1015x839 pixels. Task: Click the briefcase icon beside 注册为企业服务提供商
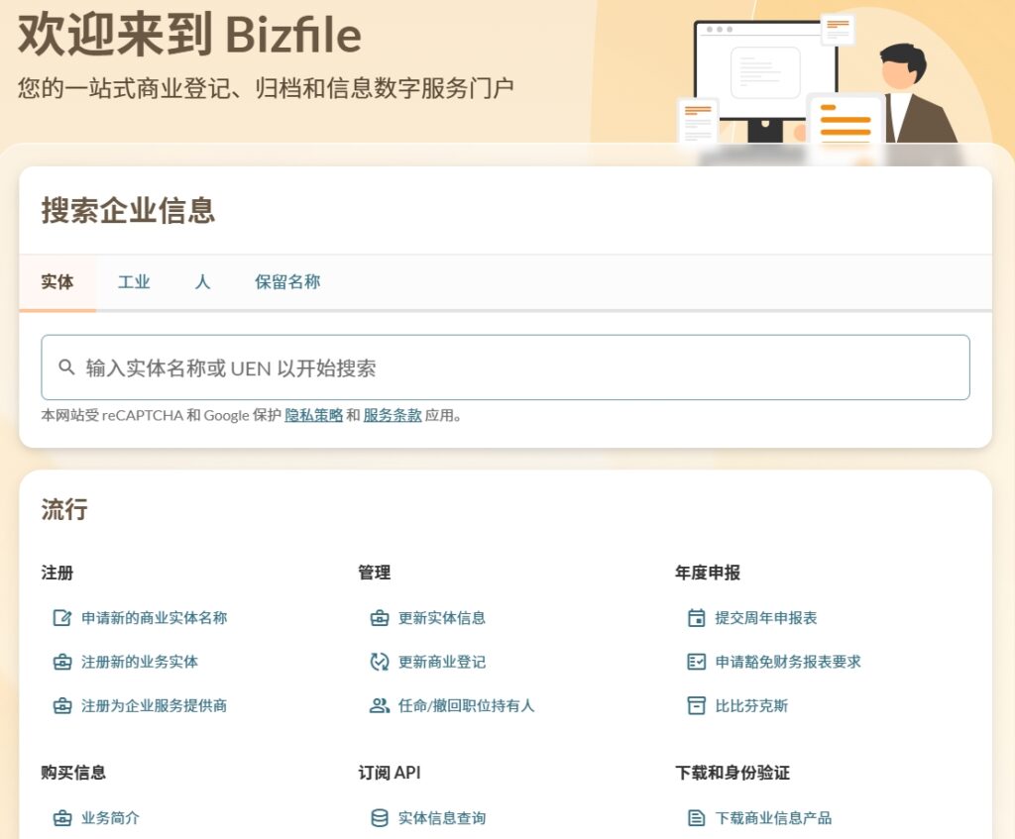pyautogui.click(x=62, y=705)
